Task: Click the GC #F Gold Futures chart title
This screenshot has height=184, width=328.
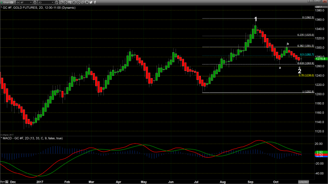Action: pyautogui.click(x=39, y=8)
